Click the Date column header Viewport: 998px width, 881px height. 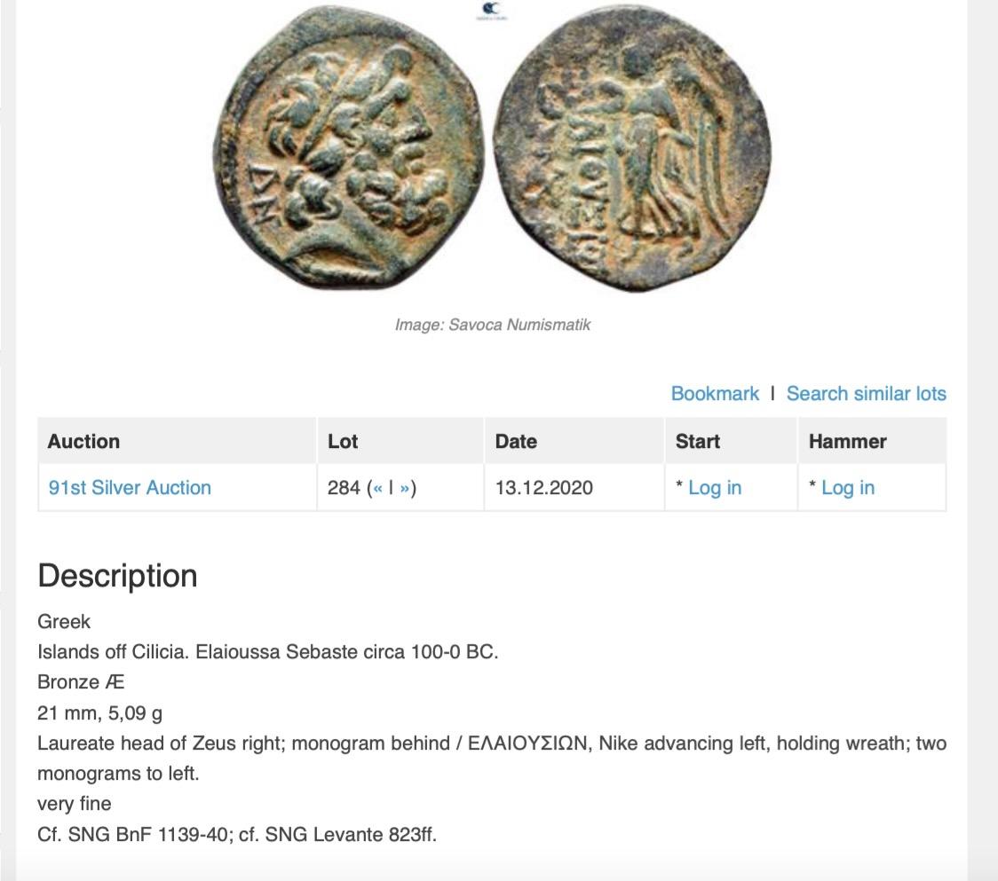[x=516, y=442]
